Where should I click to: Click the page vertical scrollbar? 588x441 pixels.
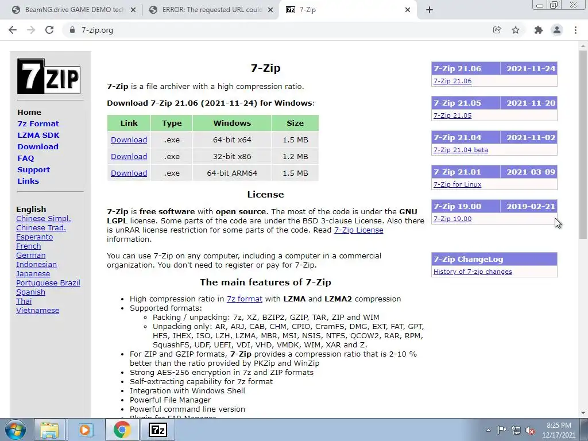(x=583, y=144)
